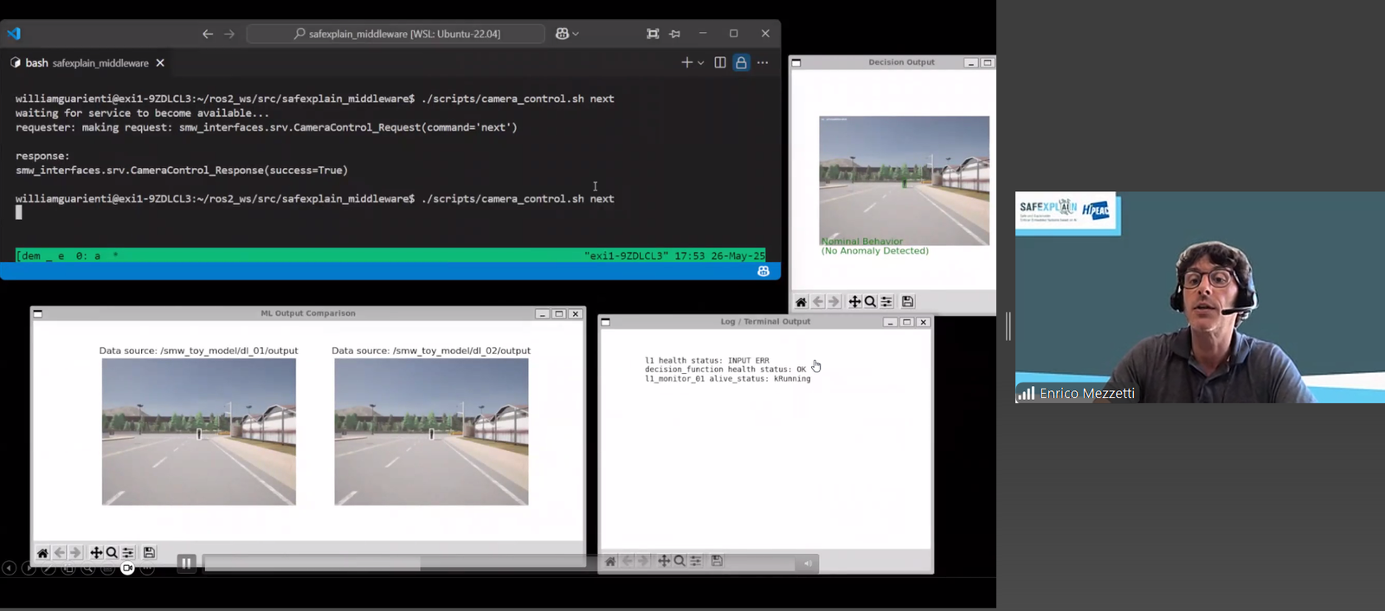The image size is (1385, 611).
Task: Toggle Pan tool in Decision Output toolbar
Action: (854, 302)
